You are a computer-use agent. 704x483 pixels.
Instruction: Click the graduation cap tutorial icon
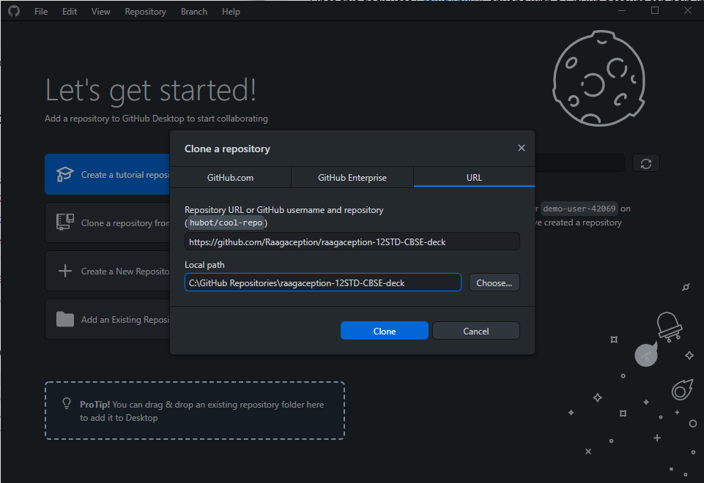[x=65, y=174]
